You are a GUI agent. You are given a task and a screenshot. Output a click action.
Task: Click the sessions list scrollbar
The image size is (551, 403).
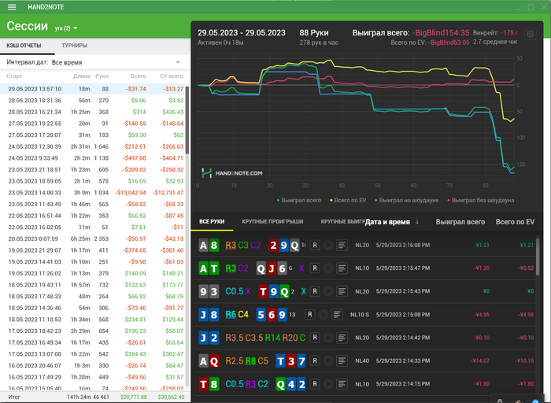click(187, 120)
